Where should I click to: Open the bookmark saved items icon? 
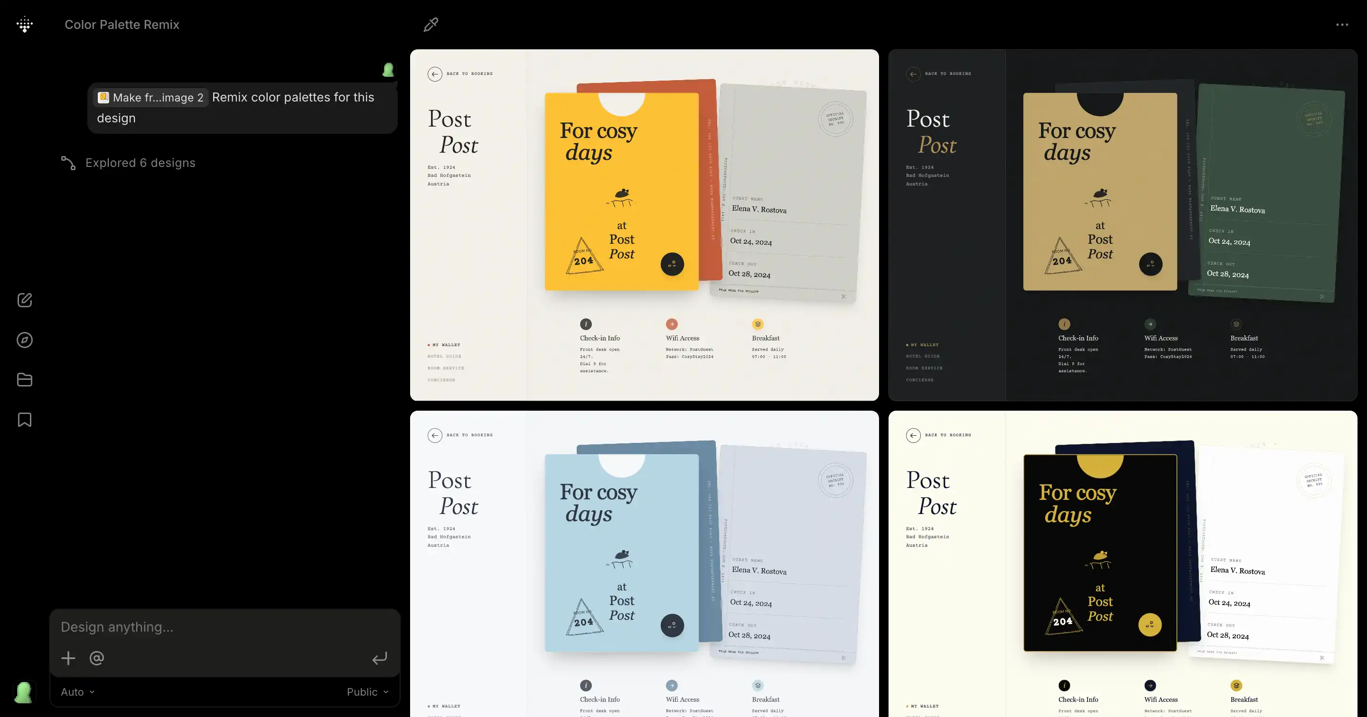click(24, 420)
